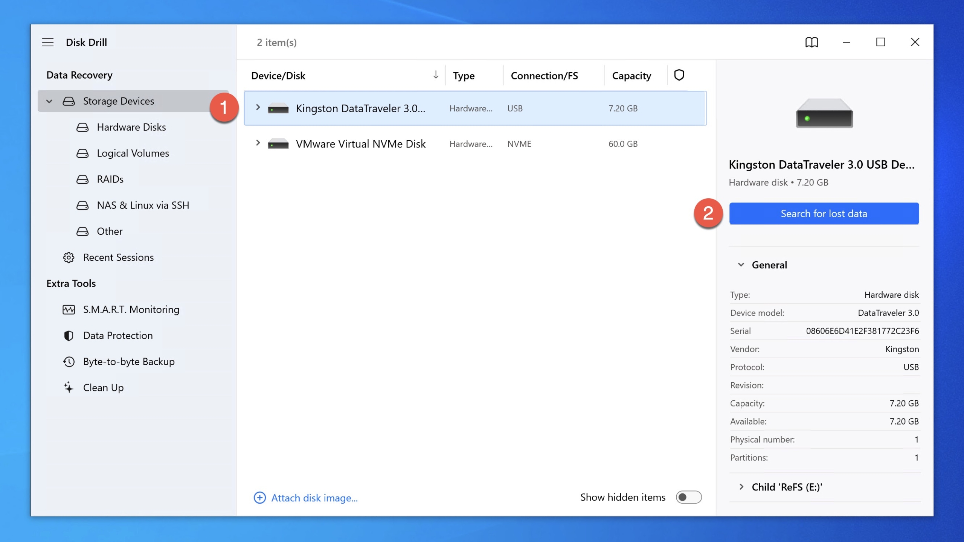The height and width of the screenshot is (542, 964).
Task: Select Hardware Disks in sidebar
Action: coord(131,127)
